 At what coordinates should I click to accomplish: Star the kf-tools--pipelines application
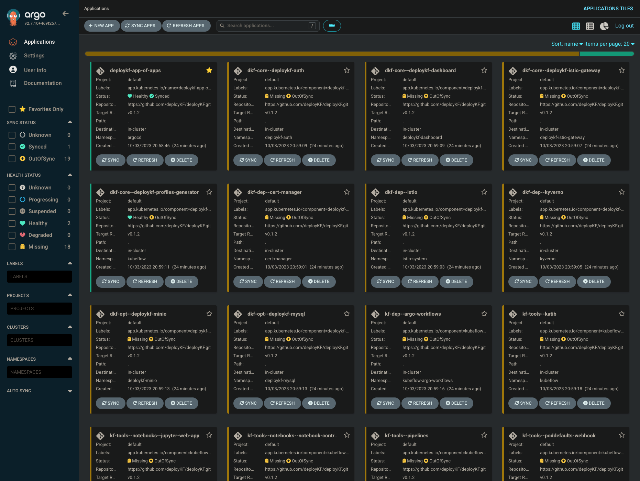coord(484,435)
